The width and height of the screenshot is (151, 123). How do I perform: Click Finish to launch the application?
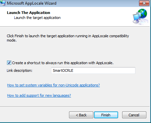[x=106, y=115]
